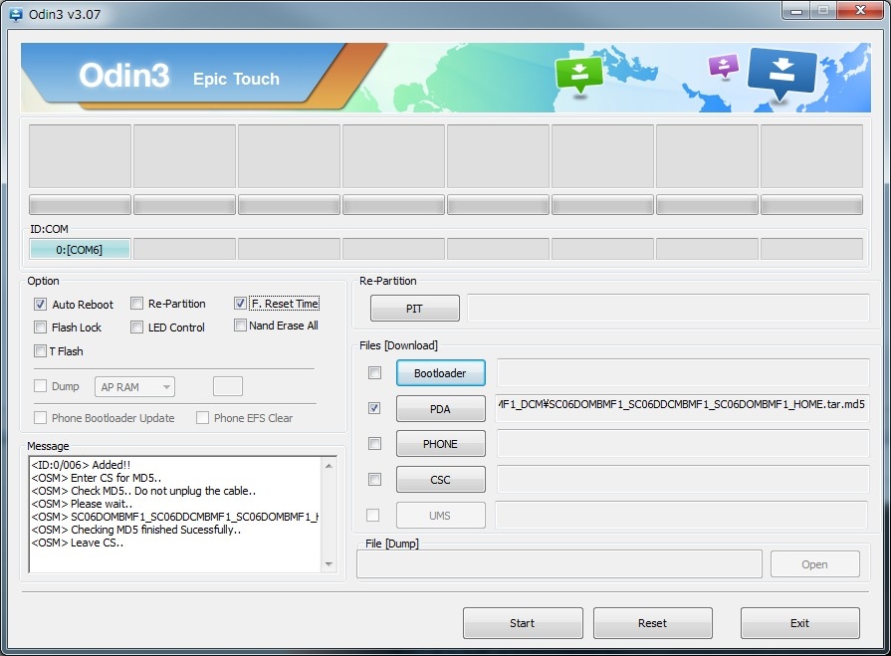Click the Open dump file button
The width and height of the screenshot is (891, 656).
pos(814,564)
